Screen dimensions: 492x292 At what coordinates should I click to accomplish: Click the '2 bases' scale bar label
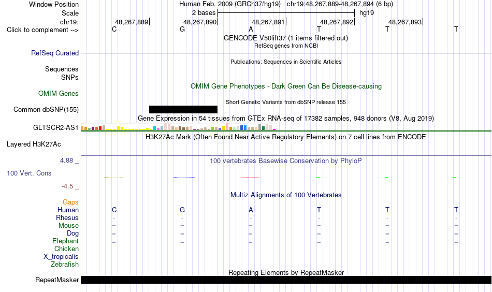tap(204, 13)
